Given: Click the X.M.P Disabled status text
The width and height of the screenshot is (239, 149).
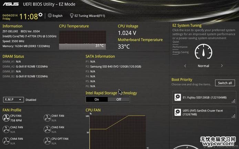Looking at the screenshot, I should tap(31, 100).
